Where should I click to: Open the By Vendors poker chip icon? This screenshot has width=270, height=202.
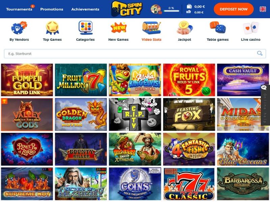point(19,28)
